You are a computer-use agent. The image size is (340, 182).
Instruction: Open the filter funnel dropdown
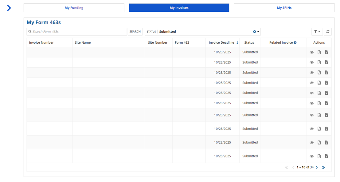316,31
